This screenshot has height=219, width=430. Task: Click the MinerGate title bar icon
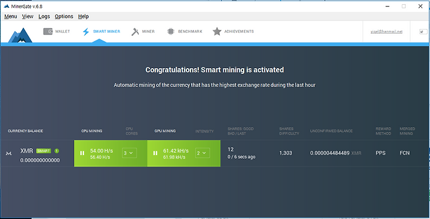7,7
